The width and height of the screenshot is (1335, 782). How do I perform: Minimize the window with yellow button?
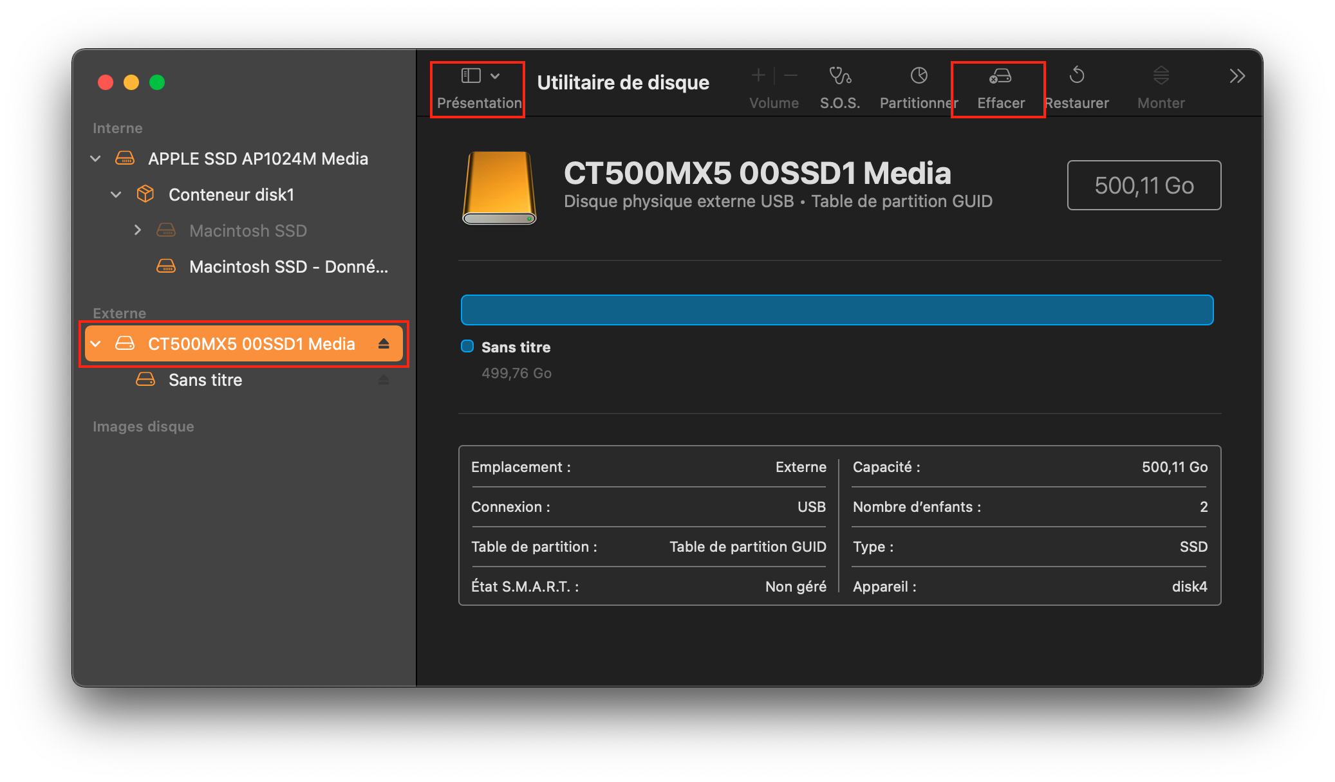[x=131, y=82]
